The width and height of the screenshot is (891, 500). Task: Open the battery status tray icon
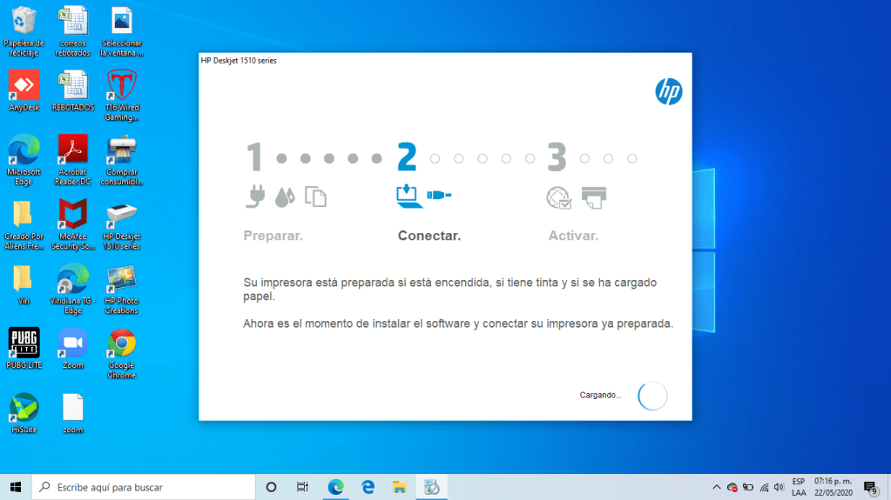click(x=748, y=488)
